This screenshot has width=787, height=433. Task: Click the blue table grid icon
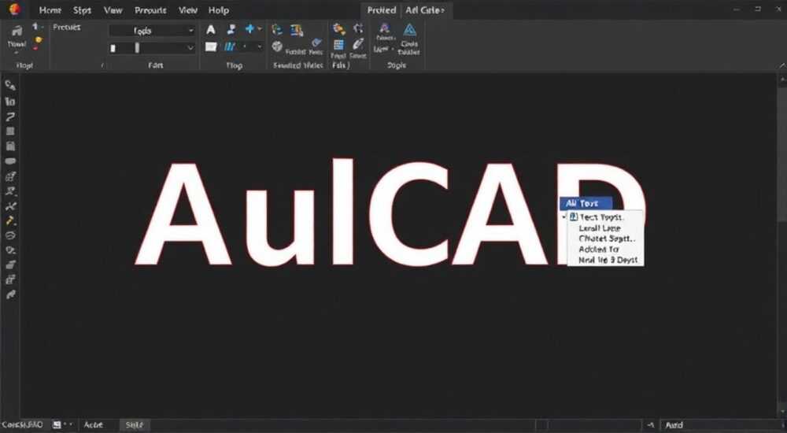338,45
